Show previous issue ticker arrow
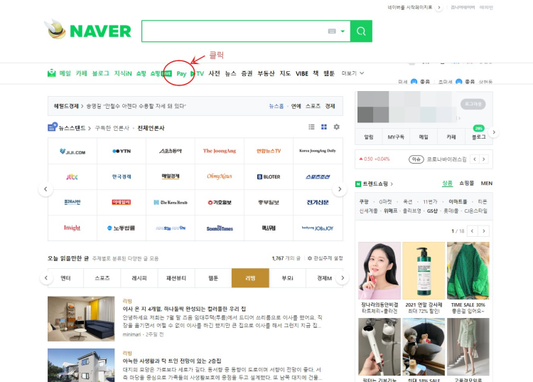 point(475,159)
